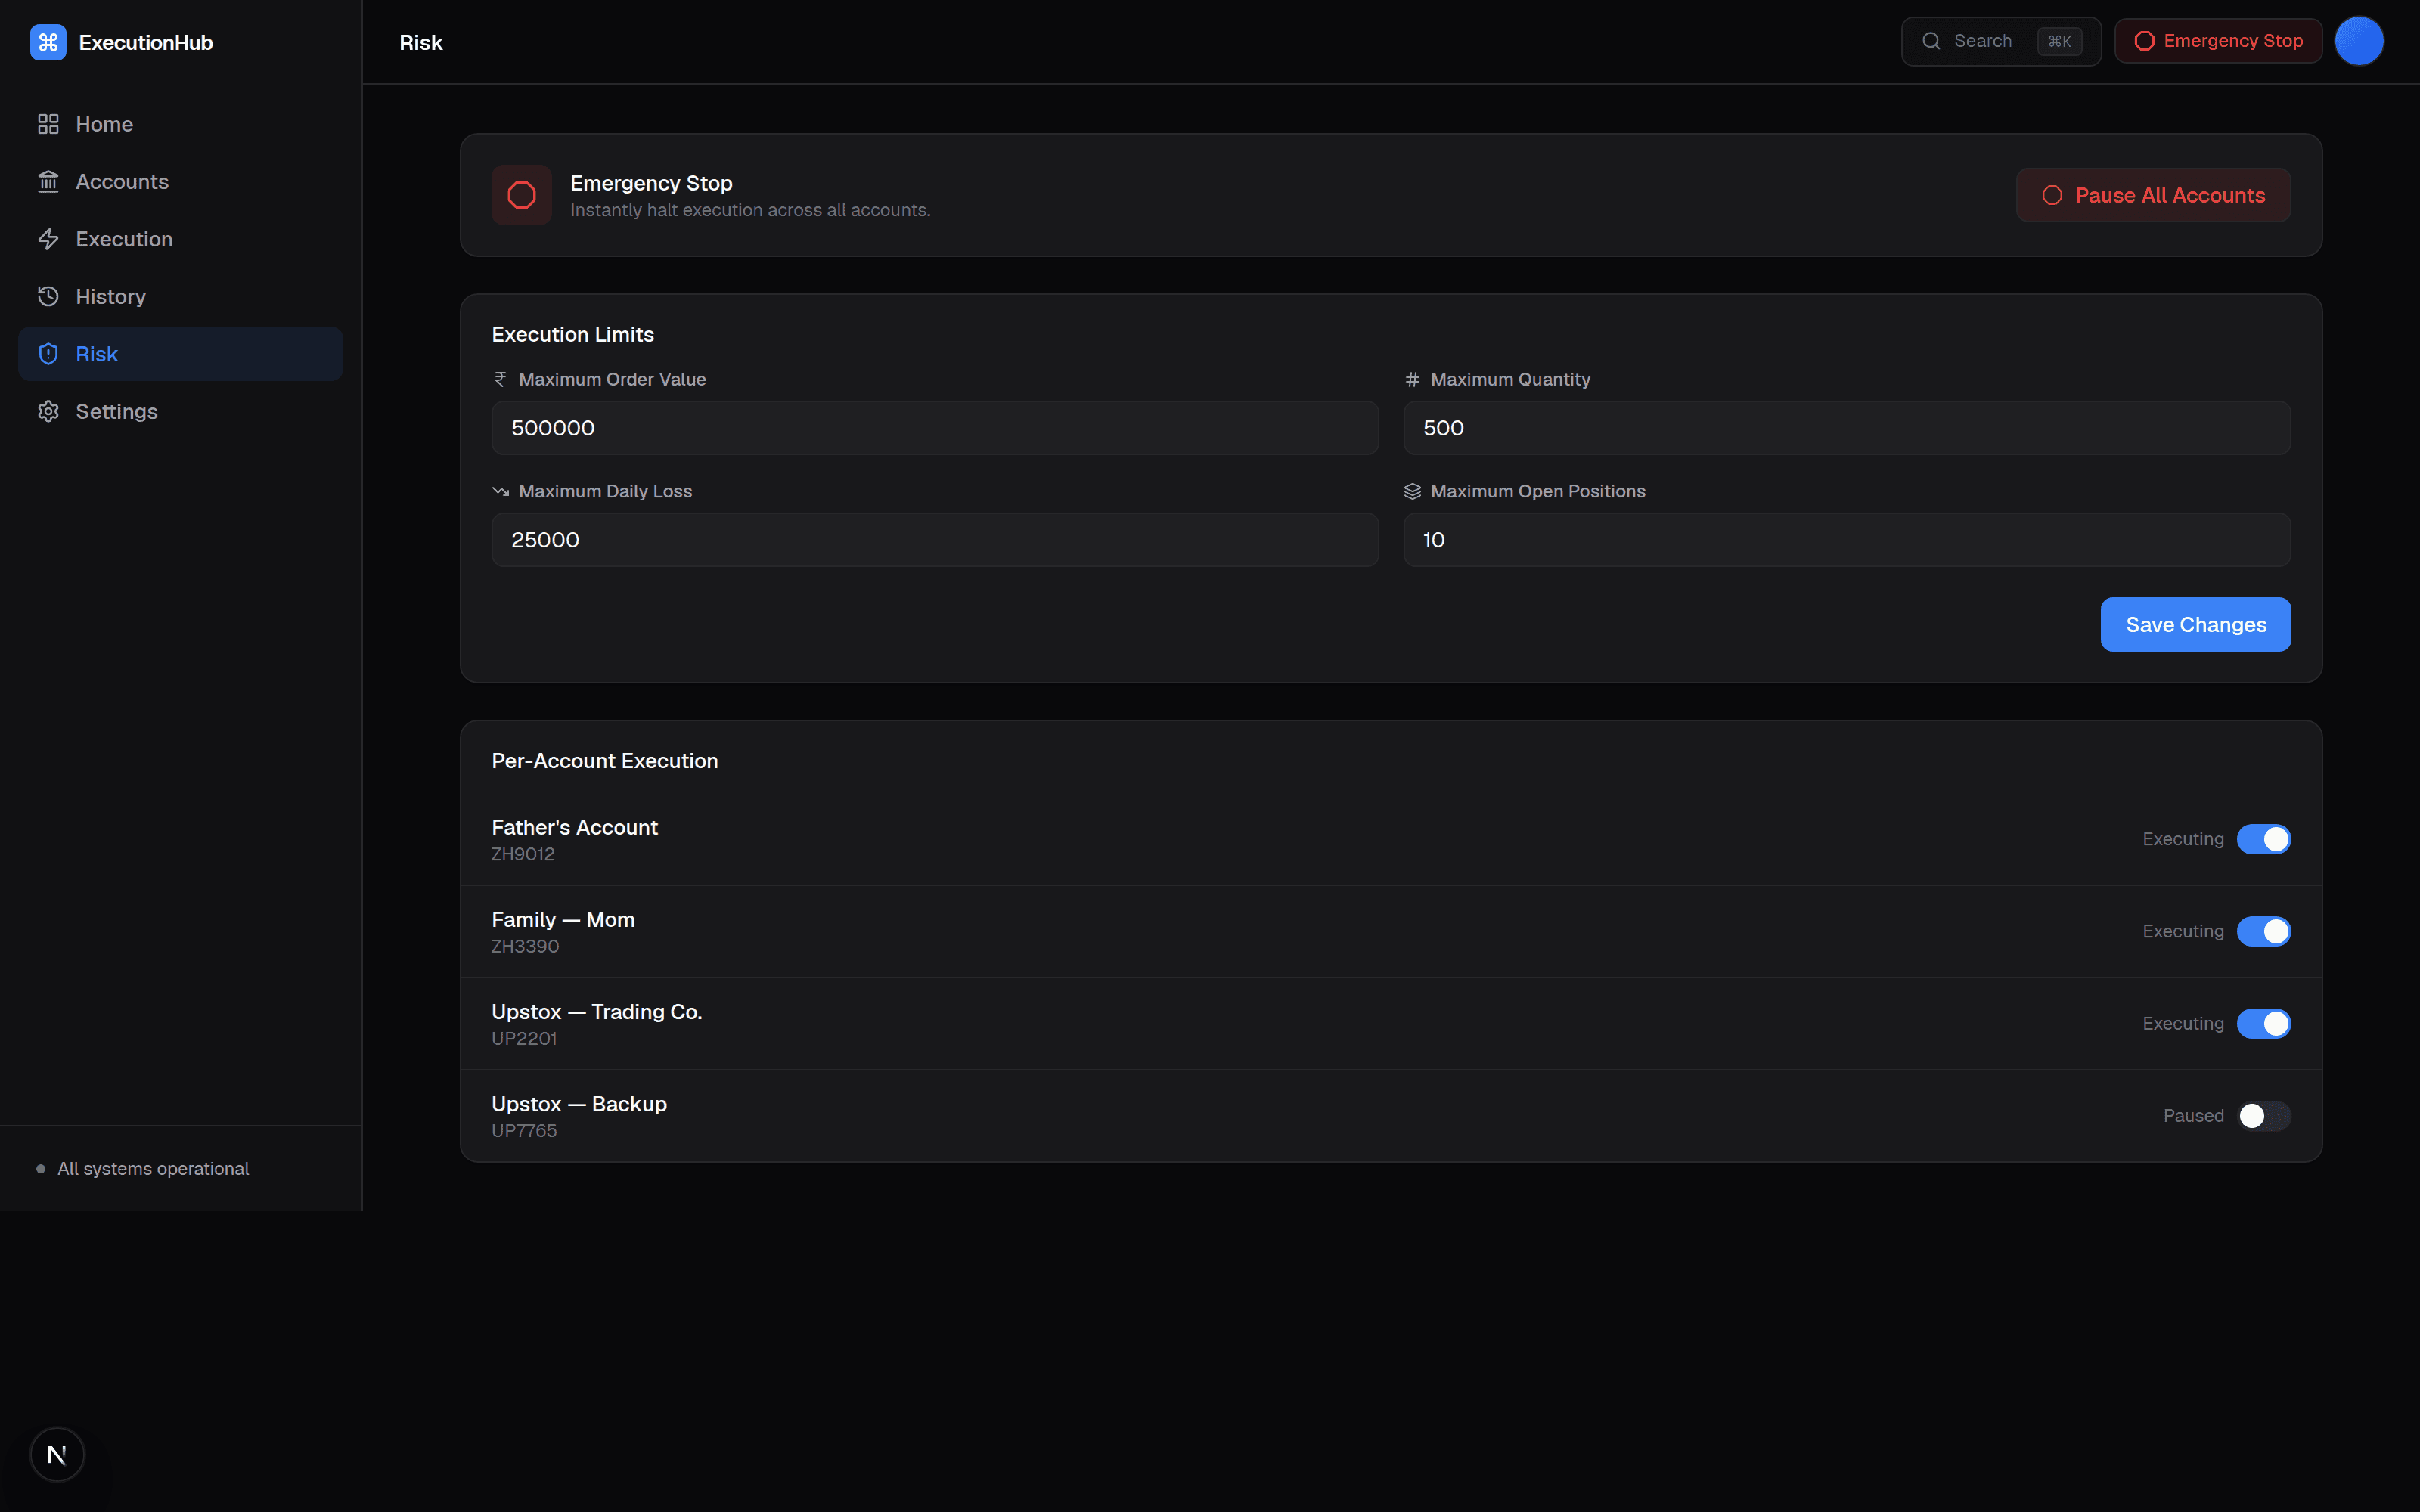Click the Maximum Order Value field
Screen dimensions: 2420x1512
pyautogui.click(x=934, y=428)
